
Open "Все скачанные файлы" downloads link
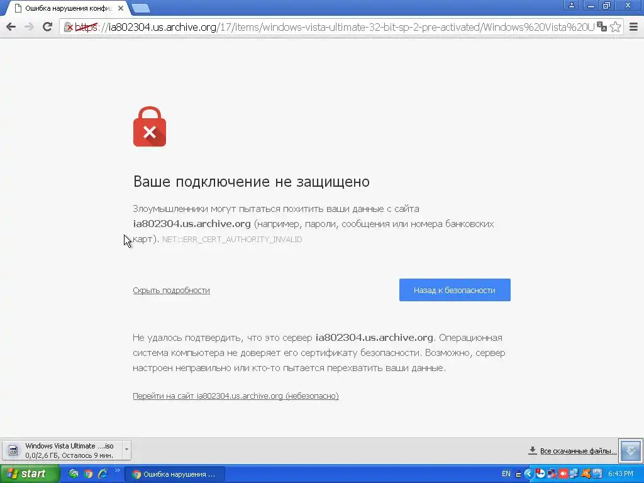point(578,451)
